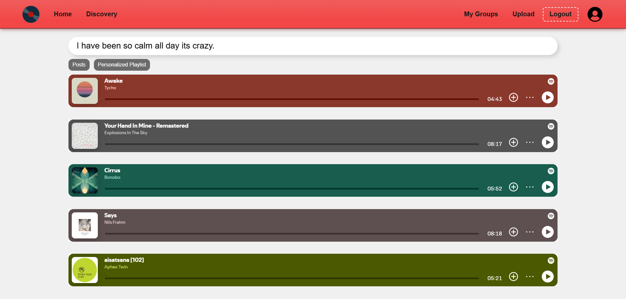Open Spotify icon on Your Hand In Mine

551,126
